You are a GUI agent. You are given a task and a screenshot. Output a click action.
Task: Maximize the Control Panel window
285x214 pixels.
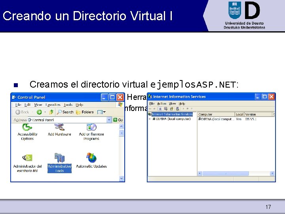pos(112,97)
